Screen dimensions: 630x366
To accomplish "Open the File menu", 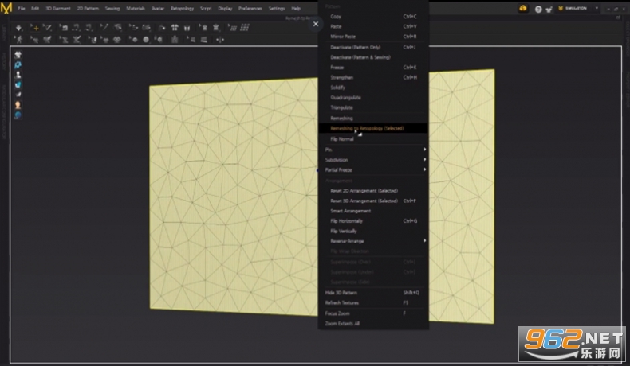I will pyautogui.click(x=22, y=9).
